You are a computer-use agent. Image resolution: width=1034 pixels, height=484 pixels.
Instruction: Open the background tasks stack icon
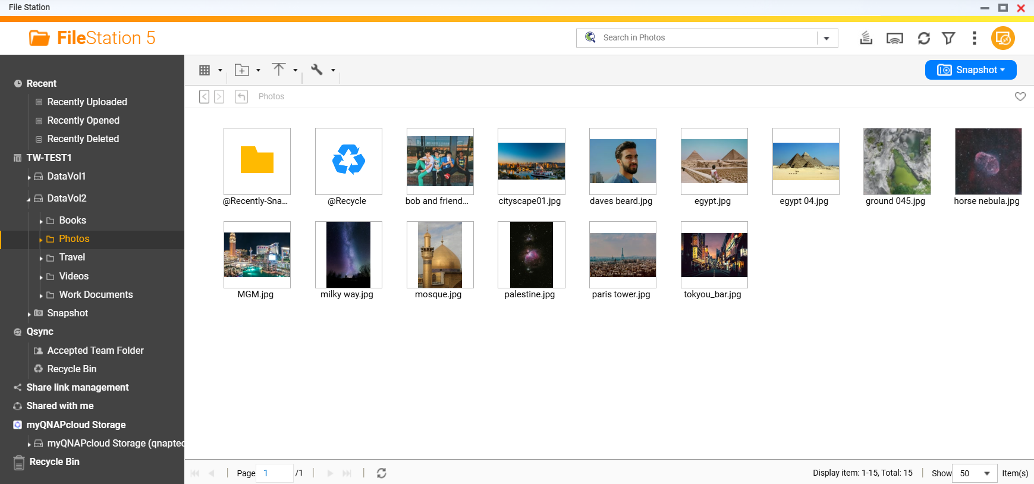866,38
